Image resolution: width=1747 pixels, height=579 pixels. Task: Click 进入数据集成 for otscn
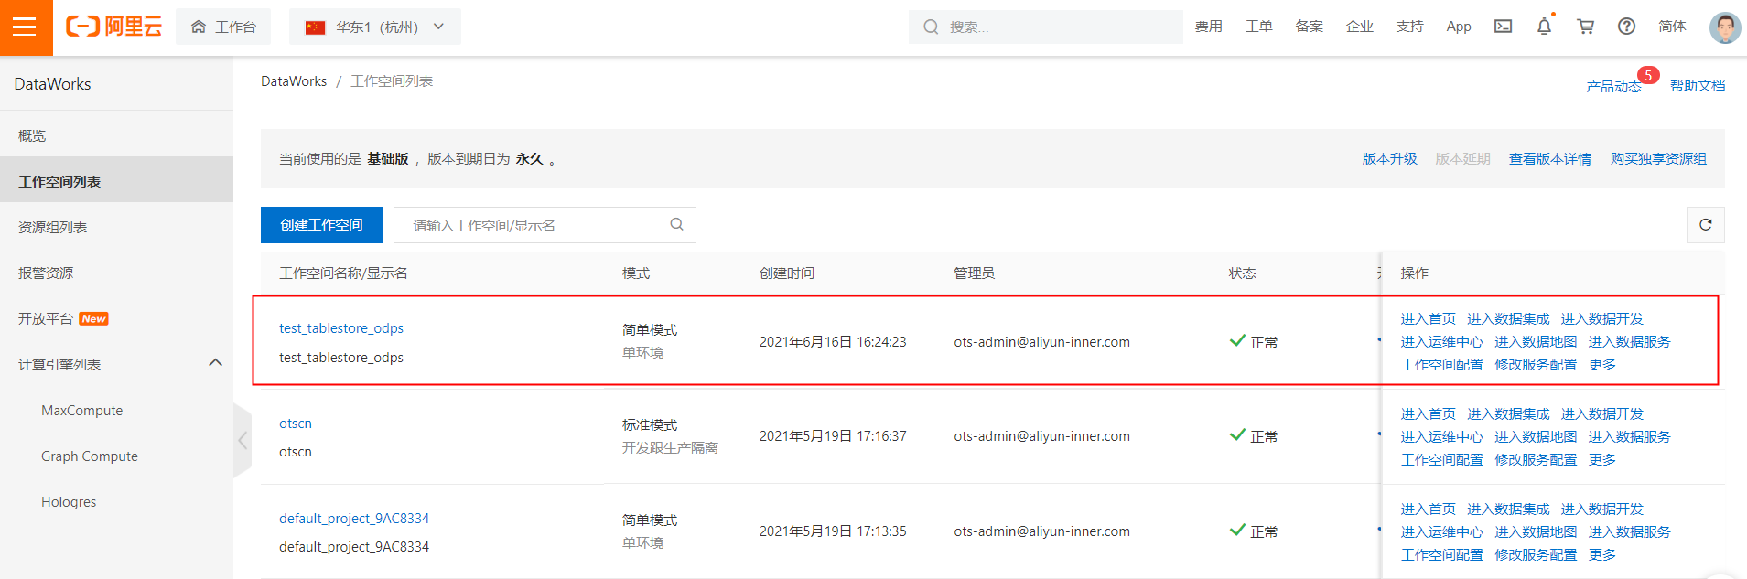click(1508, 413)
